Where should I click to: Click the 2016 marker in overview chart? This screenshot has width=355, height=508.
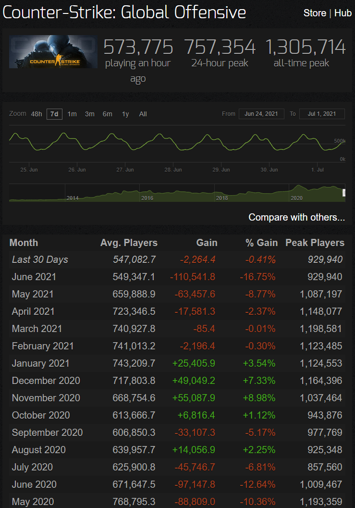147,198
